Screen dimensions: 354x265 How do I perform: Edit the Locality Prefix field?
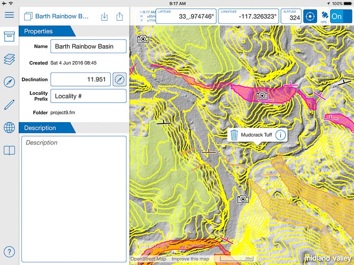(x=88, y=96)
